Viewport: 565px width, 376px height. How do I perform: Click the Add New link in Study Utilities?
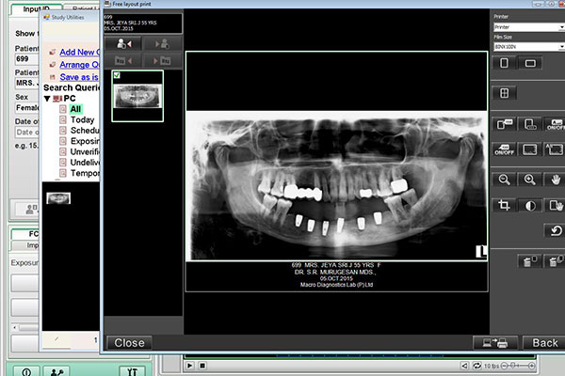79,53
